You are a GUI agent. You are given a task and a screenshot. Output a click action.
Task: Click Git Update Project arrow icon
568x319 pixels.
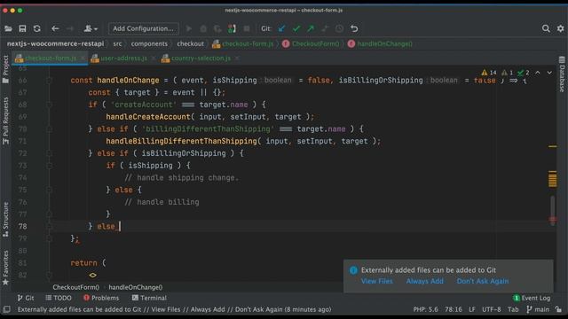click(x=281, y=28)
